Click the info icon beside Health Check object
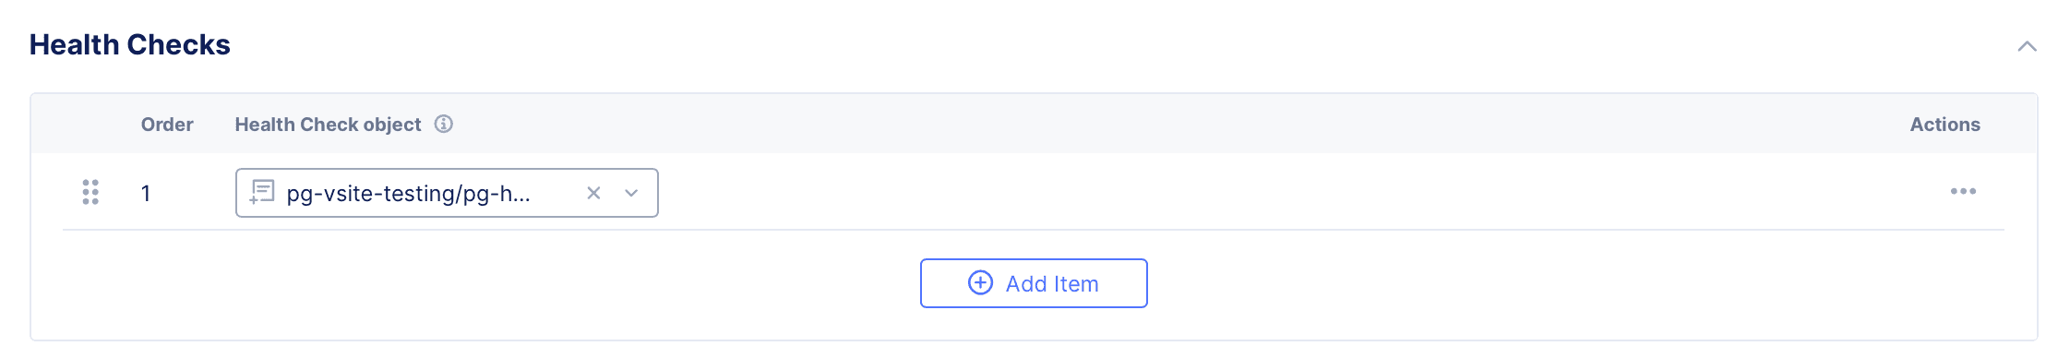Screen dimensions: 2058x358 tap(444, 124)
